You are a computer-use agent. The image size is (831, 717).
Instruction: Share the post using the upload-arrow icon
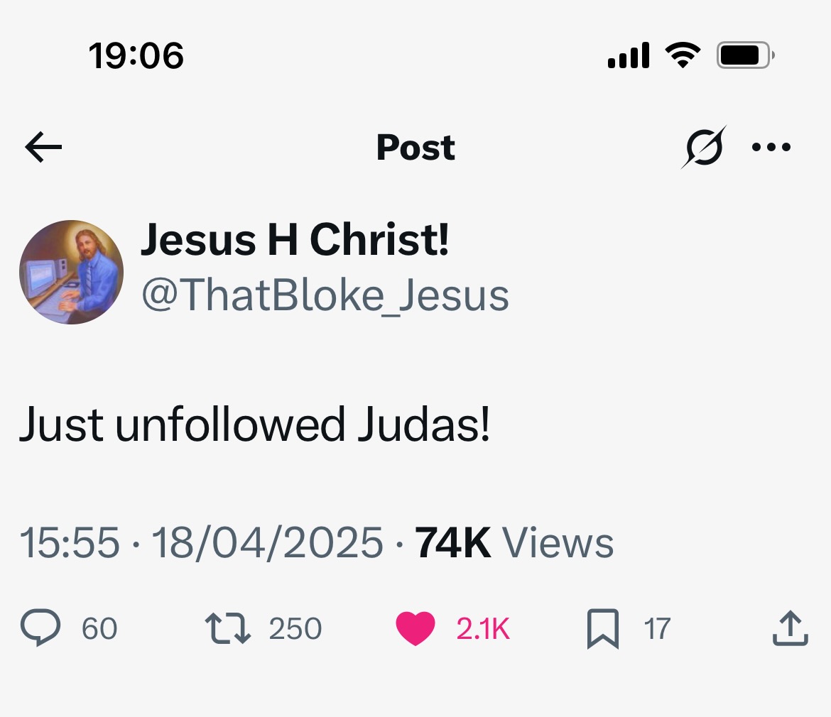tap(790, 629)
